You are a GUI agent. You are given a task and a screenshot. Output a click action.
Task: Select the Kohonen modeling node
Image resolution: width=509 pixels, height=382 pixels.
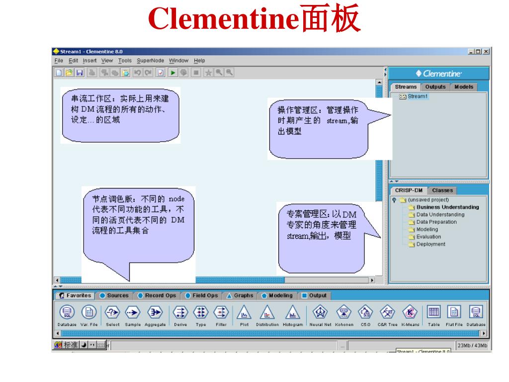coord(344,315)
